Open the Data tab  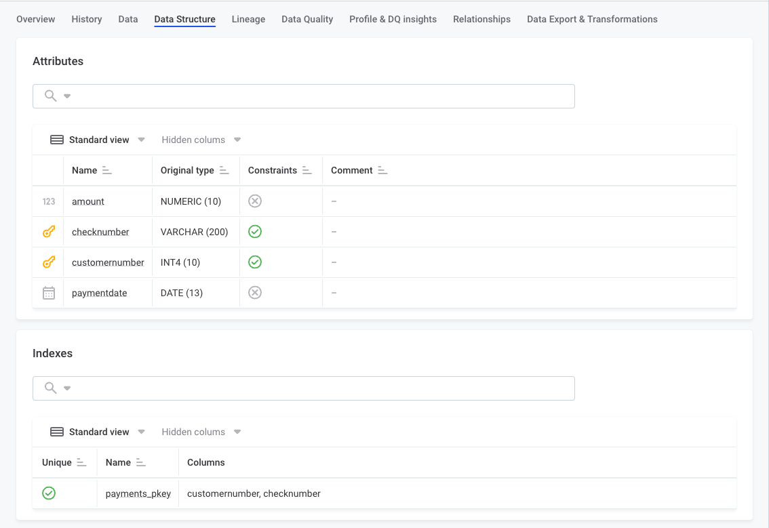[128, 19]
